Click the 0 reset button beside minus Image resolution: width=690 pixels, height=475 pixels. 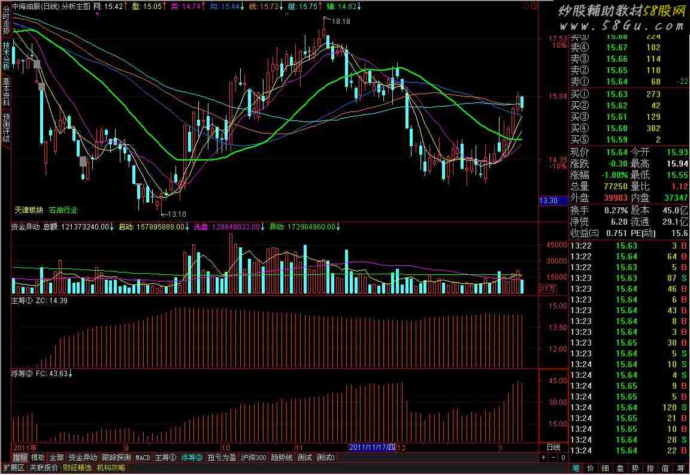point(563,458)
